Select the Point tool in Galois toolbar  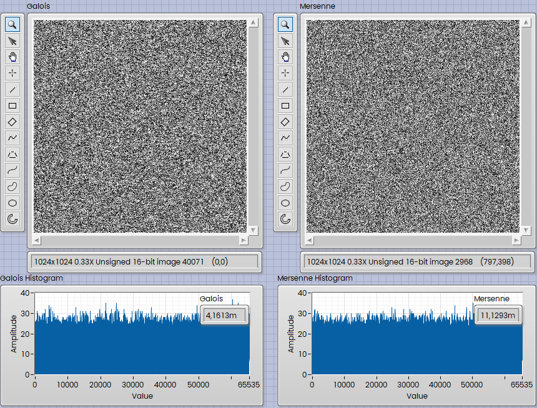coord(12,73)
